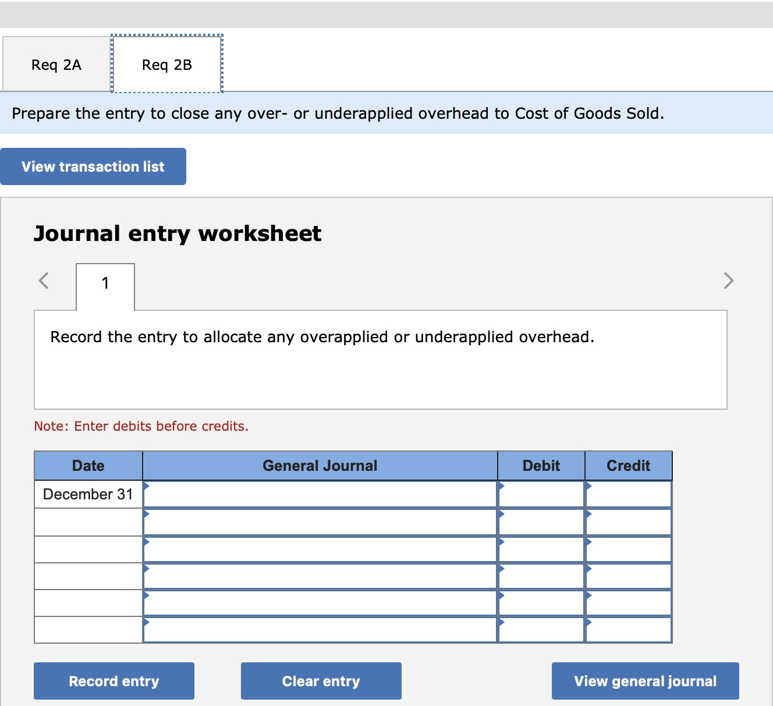Click the Debit field in second row
The width and height of the screenshot is (773, 706).
(x=541, y=522)
